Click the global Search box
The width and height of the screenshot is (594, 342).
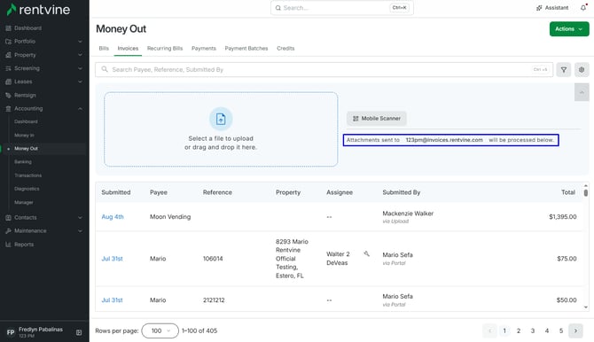click(342, 8)
